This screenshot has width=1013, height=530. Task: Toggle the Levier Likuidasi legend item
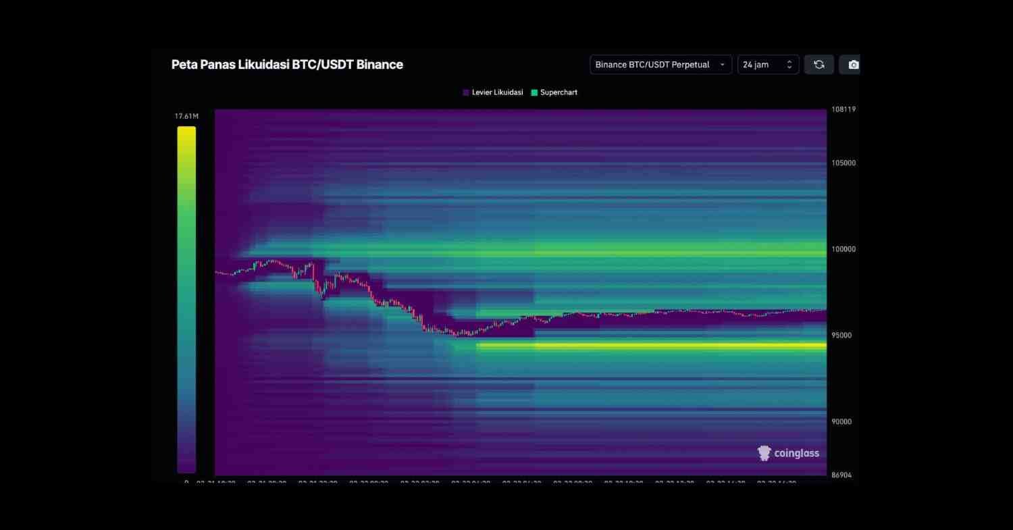pos(493,92)
